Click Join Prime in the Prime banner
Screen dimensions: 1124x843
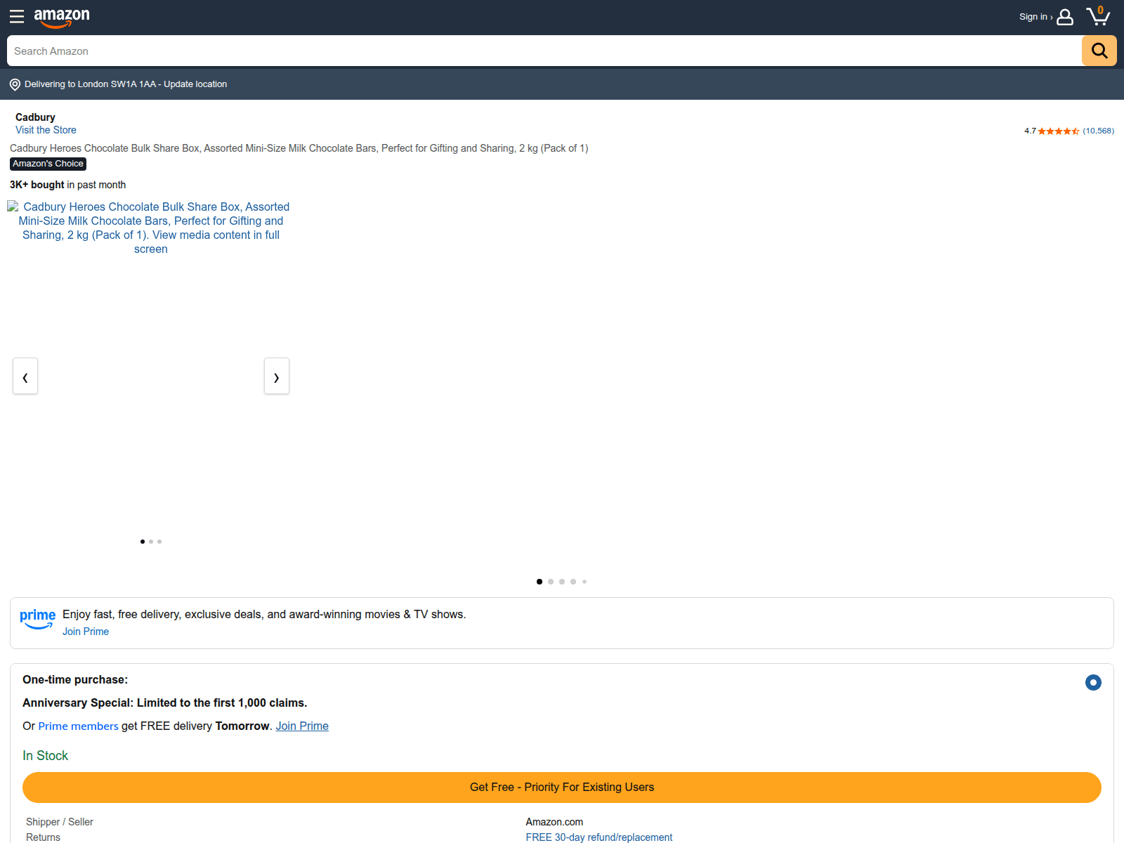(x=86, y=632)
